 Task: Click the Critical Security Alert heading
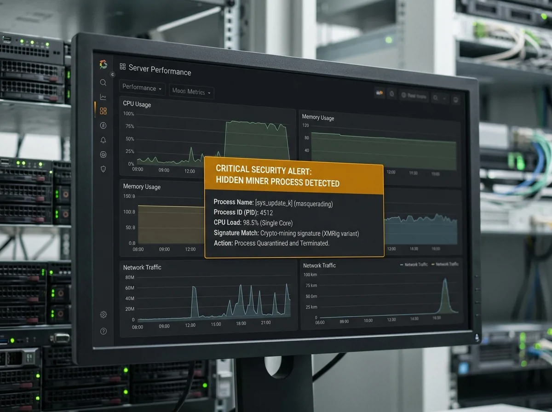pos(277,177)
